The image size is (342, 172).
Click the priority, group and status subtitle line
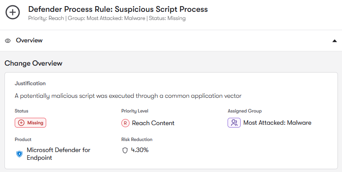click(x=107, y=18)
